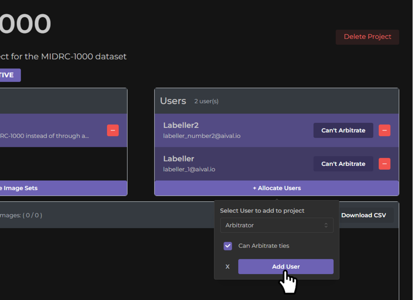Remove Labeller with its red minus icon
The image size is (413, 300).
click(x=384, y=163)
